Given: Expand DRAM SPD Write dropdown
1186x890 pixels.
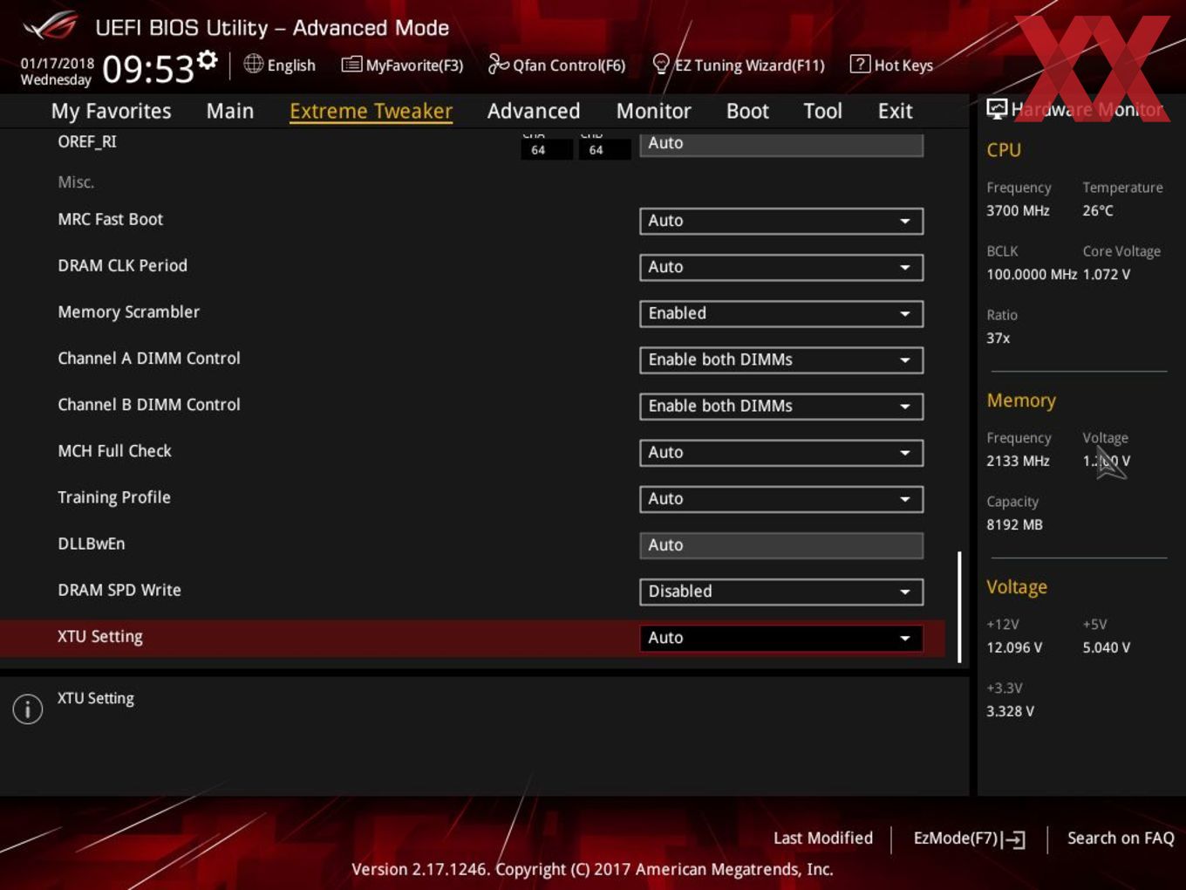Looking at the screenshot, I should [781, 592].
